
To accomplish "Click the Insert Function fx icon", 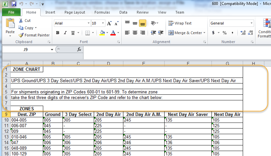I will [79, 49].
